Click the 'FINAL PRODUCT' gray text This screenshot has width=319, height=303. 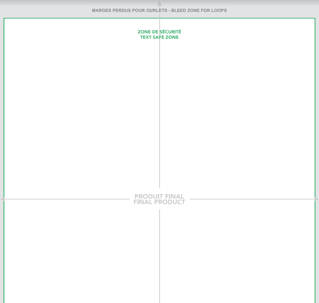[x=159, y=202]
